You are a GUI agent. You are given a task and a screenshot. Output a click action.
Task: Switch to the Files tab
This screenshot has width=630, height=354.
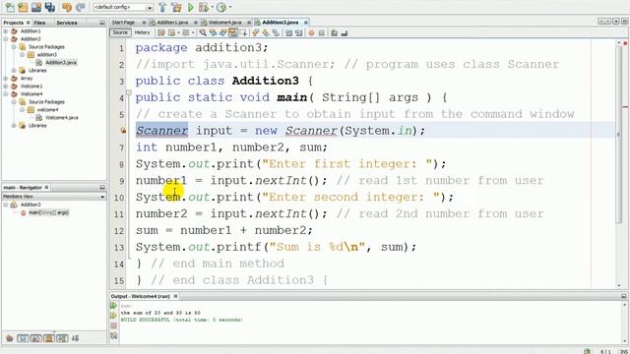point(39,23)
